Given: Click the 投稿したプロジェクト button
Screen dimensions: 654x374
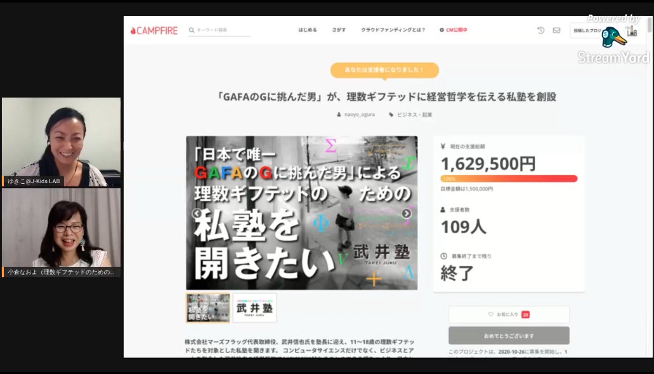Looking at the screenshot, I should point(587,30).
